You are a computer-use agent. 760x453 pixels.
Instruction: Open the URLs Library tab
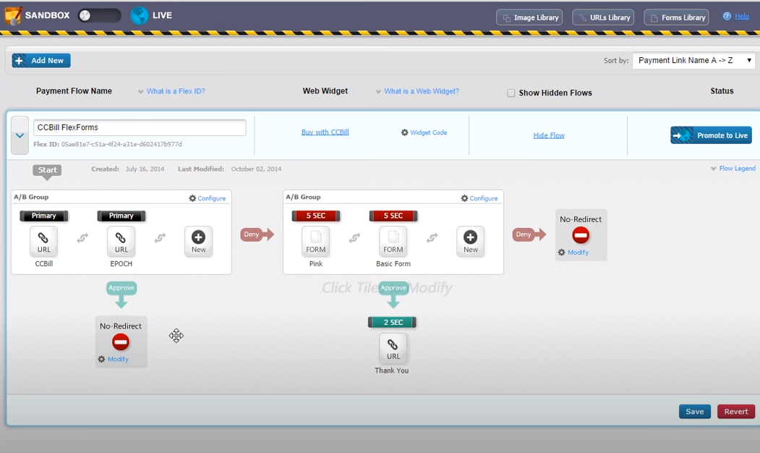click(603, 17)
